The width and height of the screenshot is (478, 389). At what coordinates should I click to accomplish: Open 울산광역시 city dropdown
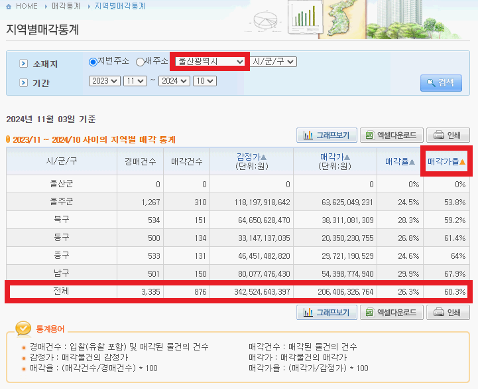click(x=209, y=62)
